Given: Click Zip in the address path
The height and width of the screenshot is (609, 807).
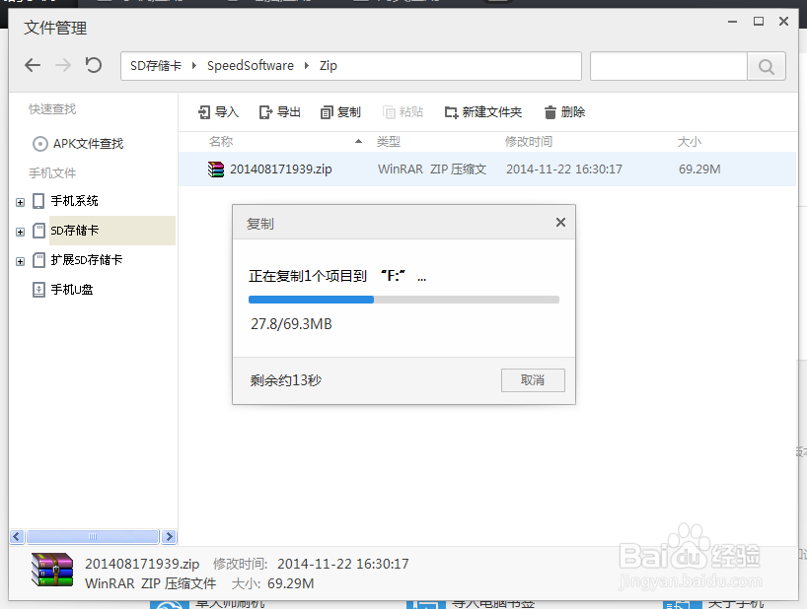Looking at the screenshot, I should 328,66.
